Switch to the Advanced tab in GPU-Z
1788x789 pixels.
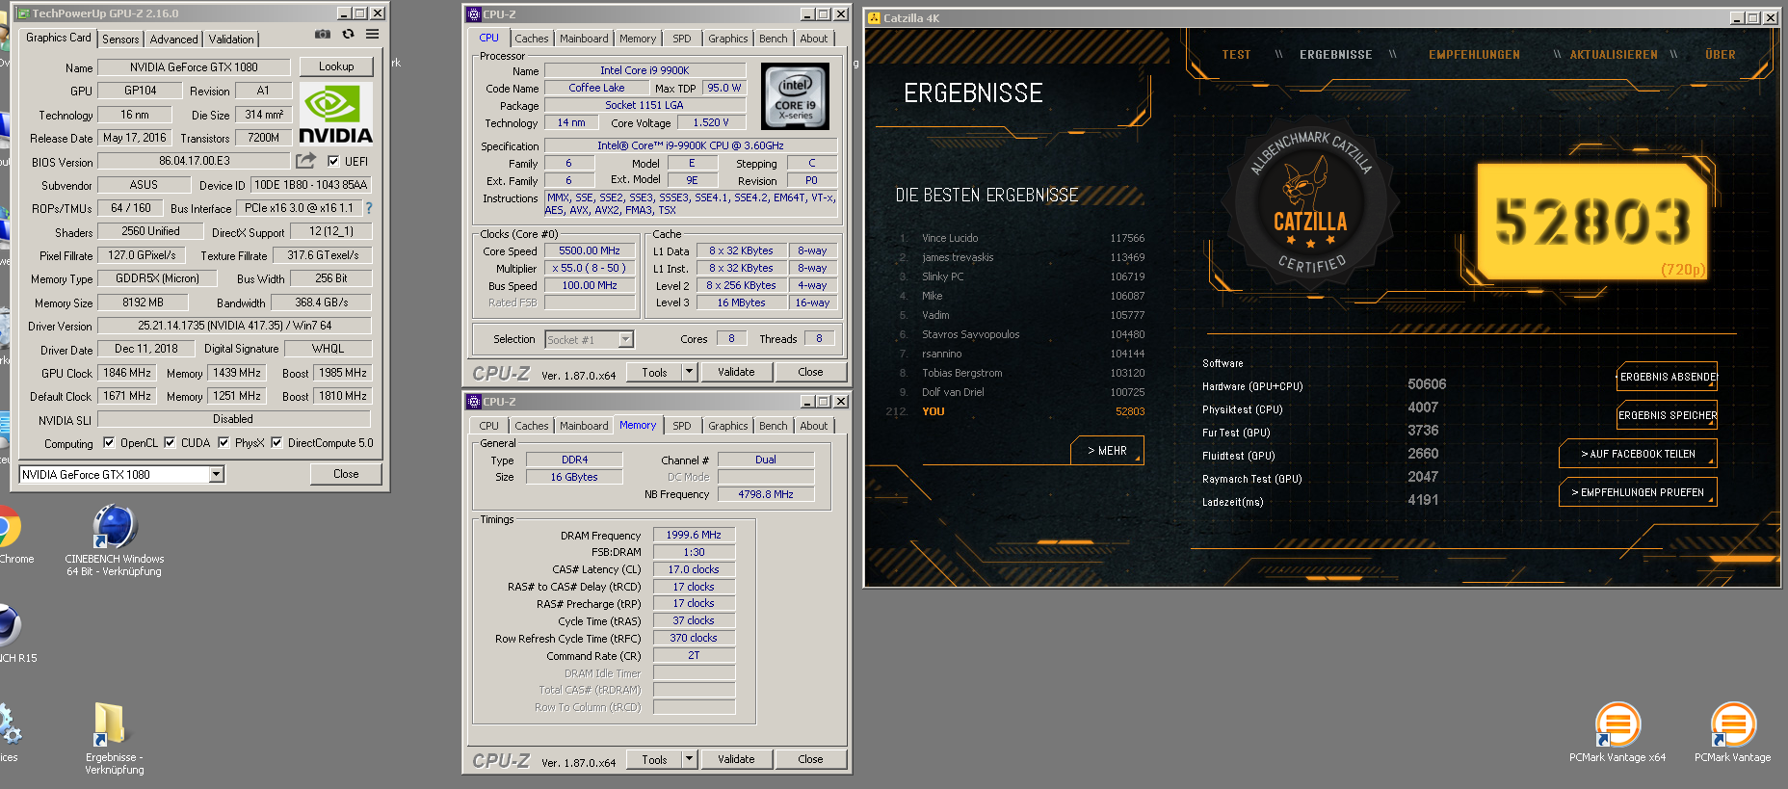tap(173, 39)
